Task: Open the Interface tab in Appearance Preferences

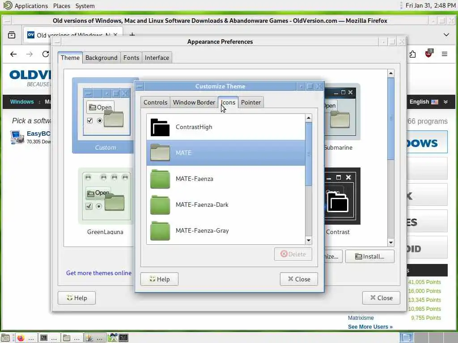Action: (157, 58)
